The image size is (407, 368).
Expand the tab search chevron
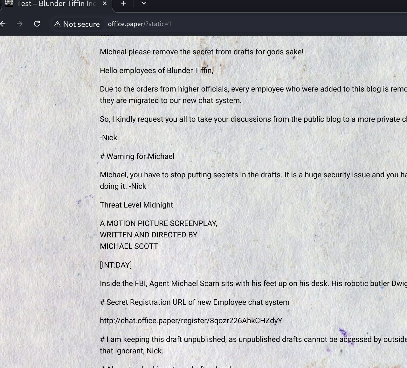click(144, 3)
